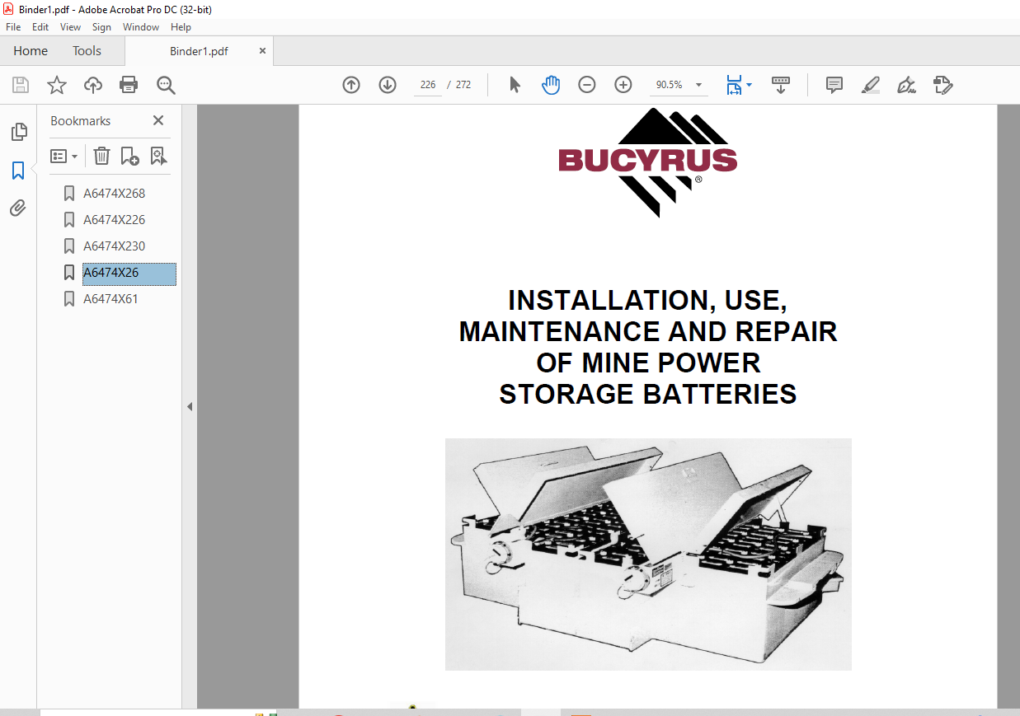Open bookmark A6474X226
Image resolution: width=1020 pixels, height=716 pixels.
114,220
